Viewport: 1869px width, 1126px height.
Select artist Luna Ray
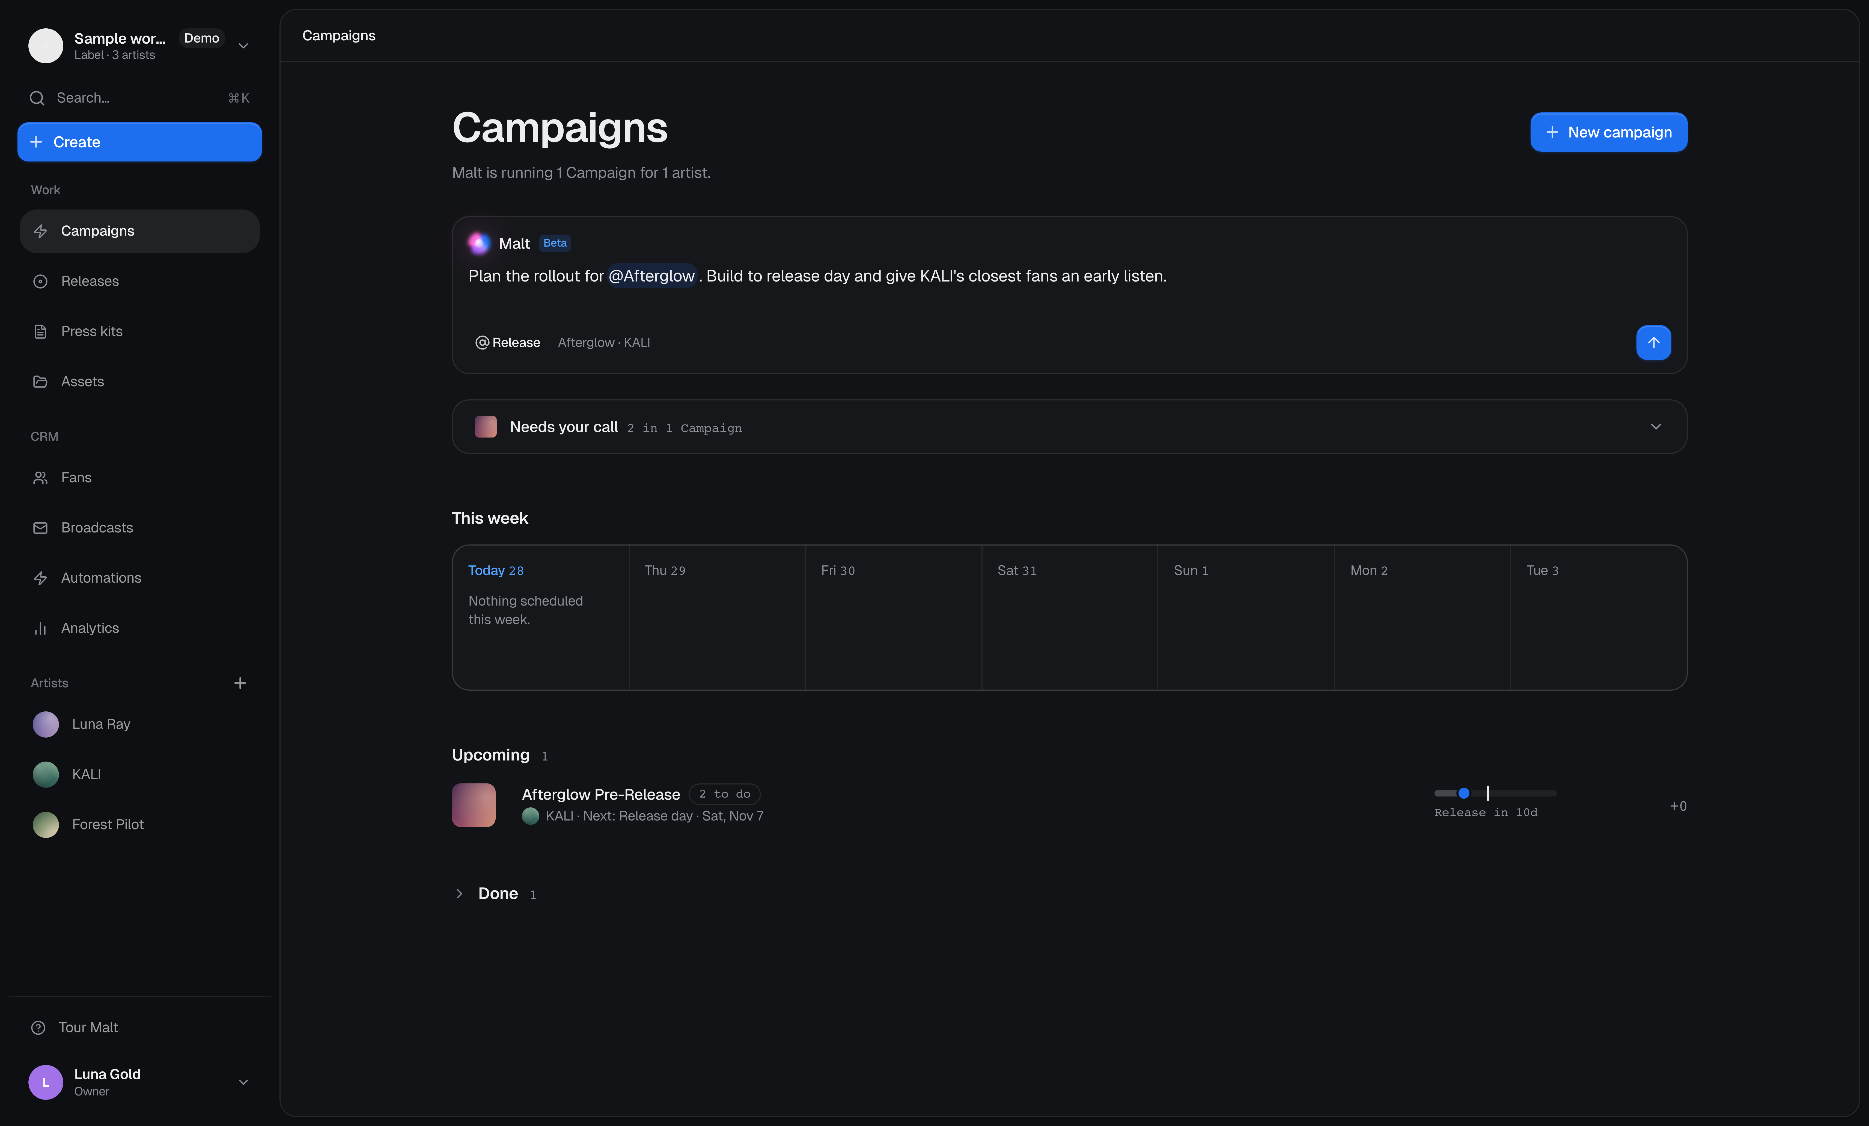pos(139,724)
